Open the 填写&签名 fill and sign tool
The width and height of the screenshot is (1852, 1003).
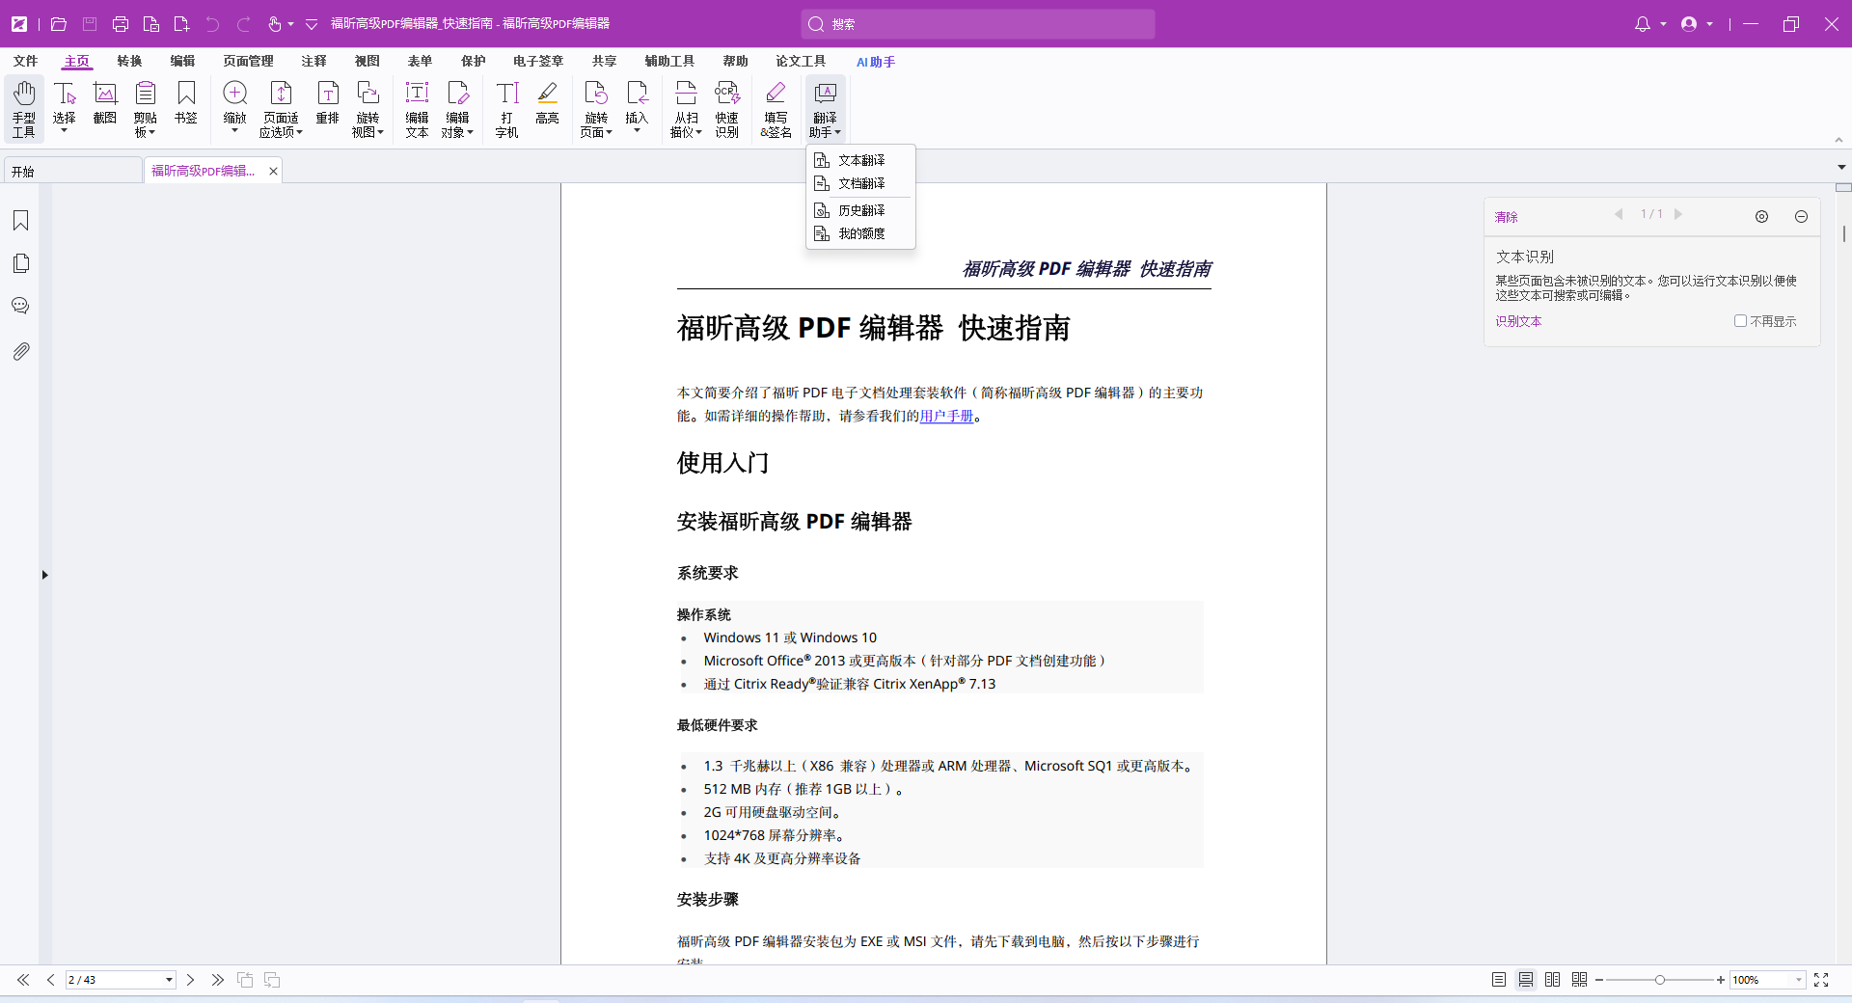coord(775,106)
